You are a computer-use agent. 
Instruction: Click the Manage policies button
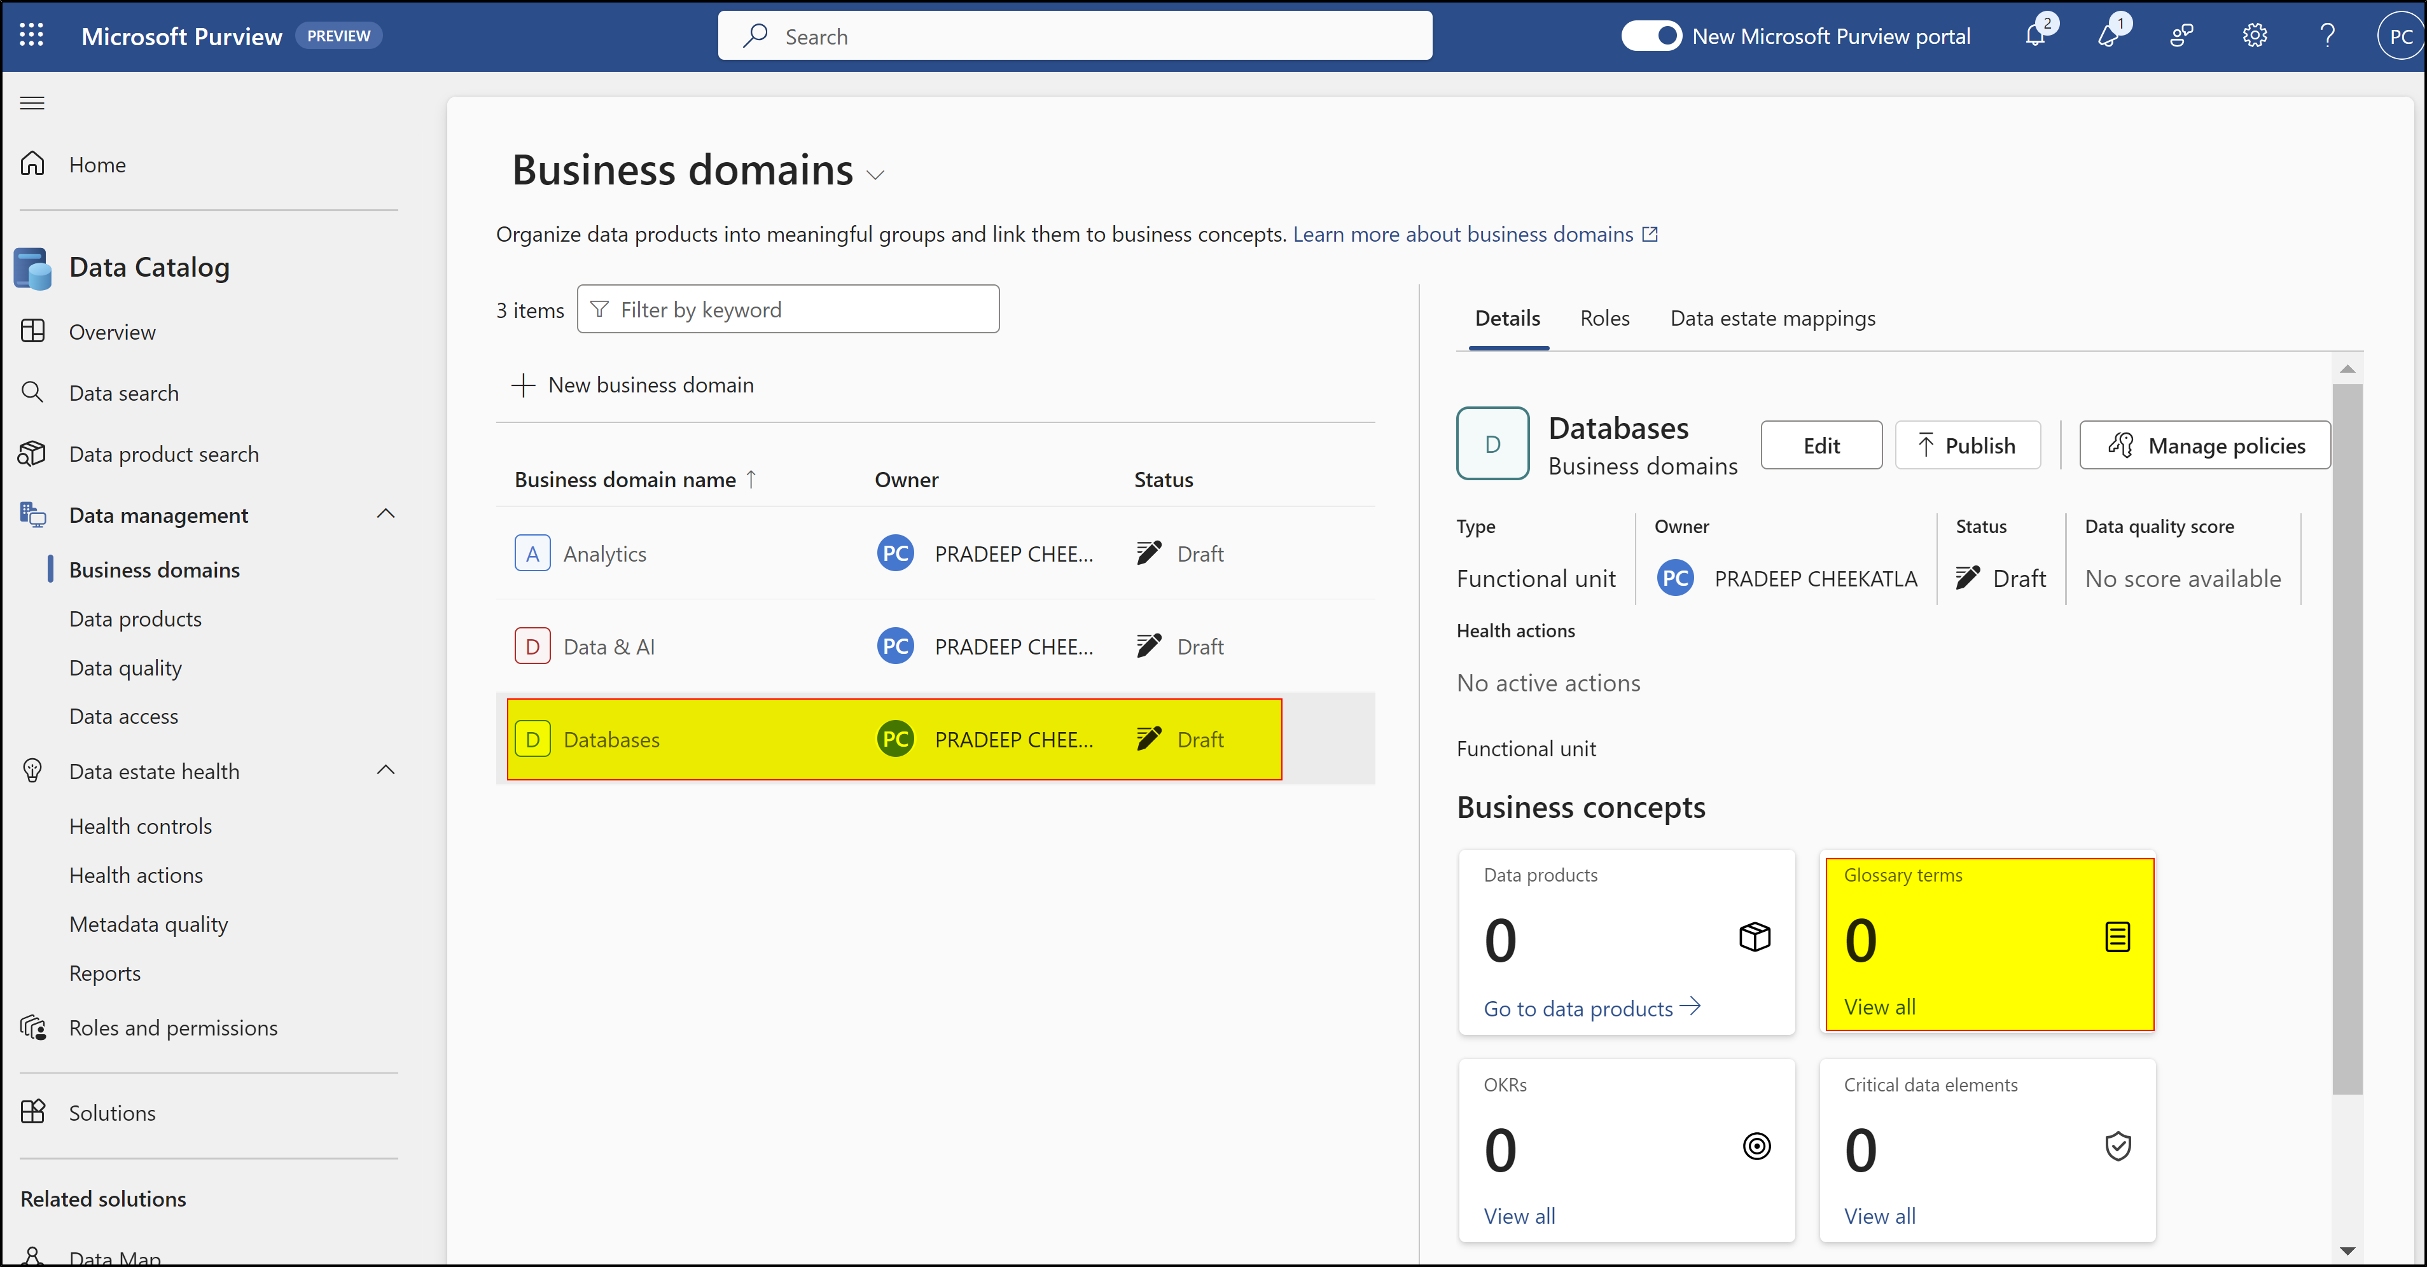(2204, 446)
